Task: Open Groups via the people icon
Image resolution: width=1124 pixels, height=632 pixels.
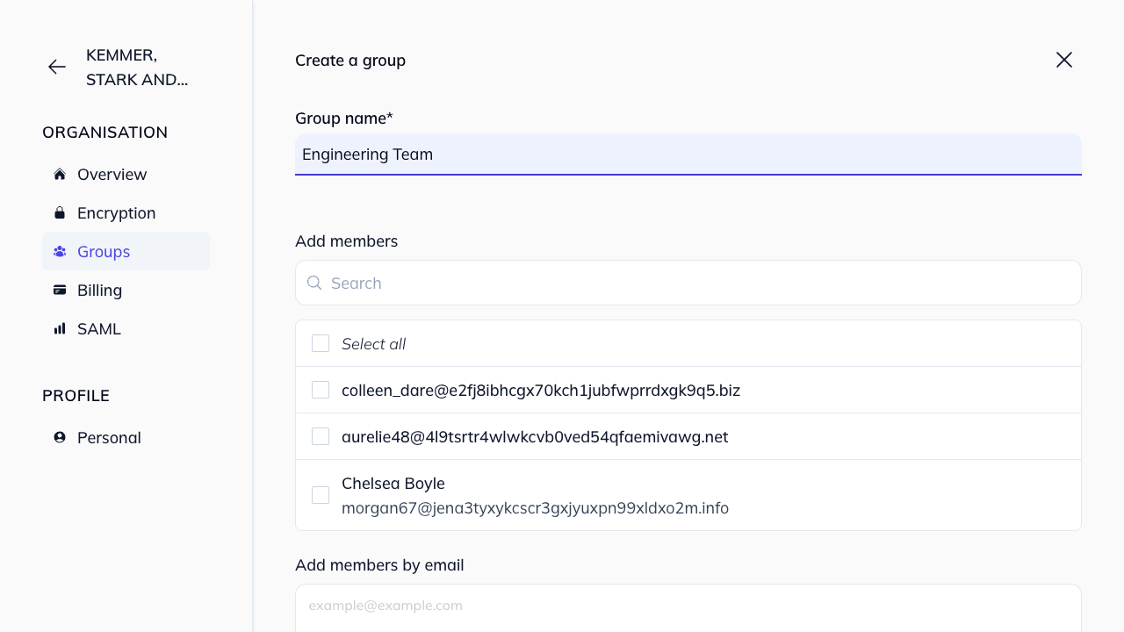Action: coord(59,250)
